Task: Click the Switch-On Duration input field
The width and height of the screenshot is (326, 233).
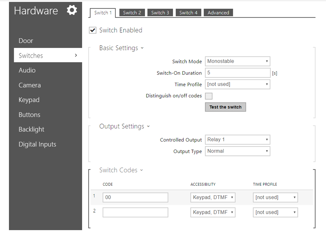Action: [237, 73]
